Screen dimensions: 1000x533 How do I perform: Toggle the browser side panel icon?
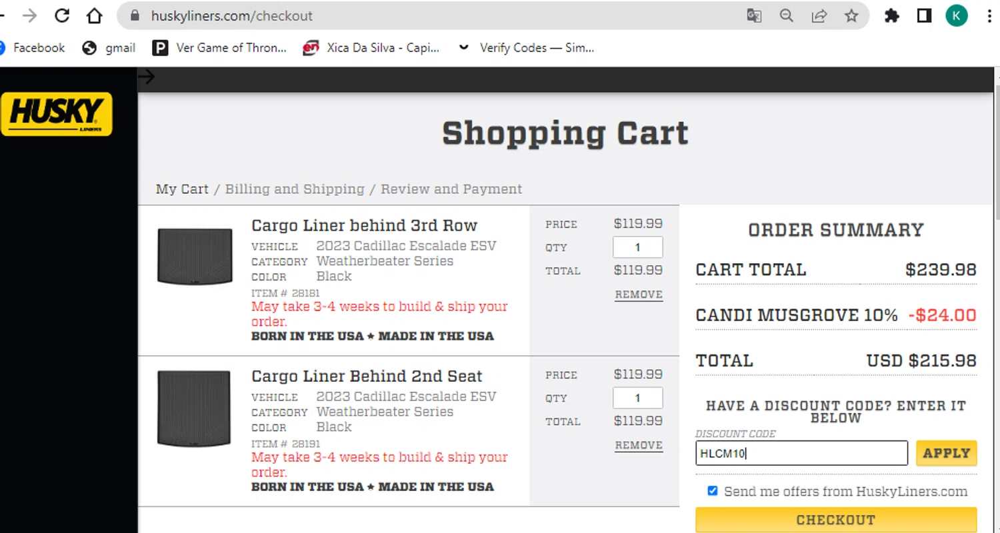coord(924,16)
